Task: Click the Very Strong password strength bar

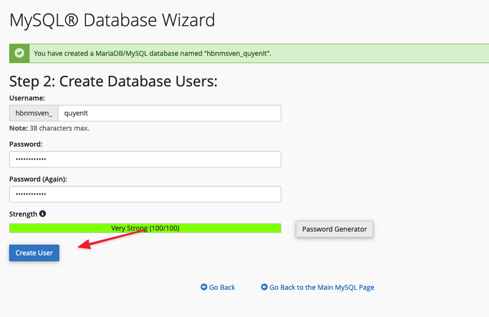Action: point(145,228)
